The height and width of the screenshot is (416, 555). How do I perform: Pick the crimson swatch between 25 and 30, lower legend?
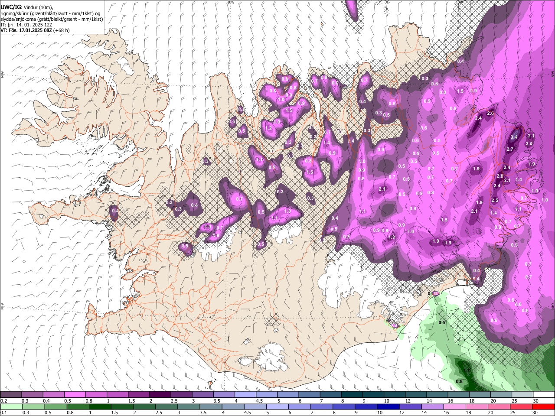tap(520, 406)
